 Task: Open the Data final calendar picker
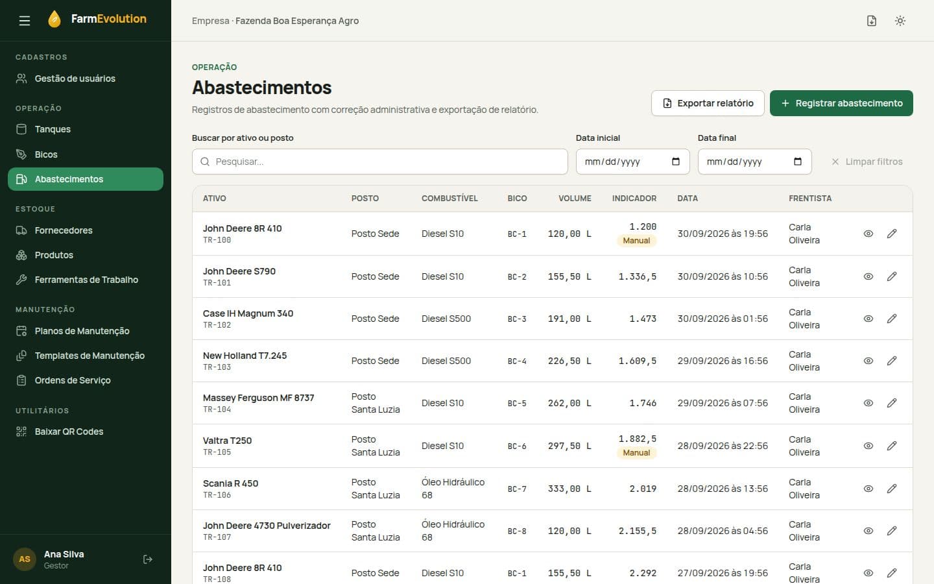click(x=798, y=162)
